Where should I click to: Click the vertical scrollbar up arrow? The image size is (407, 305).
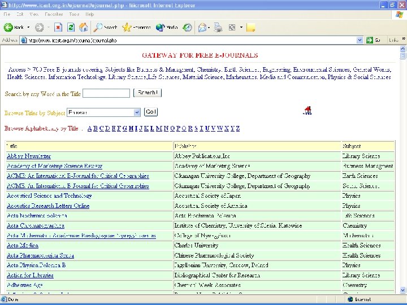tap(402, 49)
